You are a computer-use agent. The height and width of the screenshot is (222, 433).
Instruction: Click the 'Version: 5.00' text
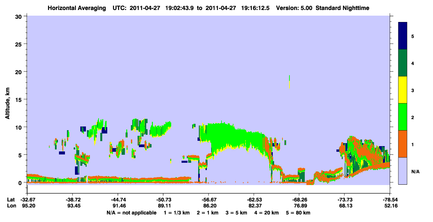pos(294,8)
